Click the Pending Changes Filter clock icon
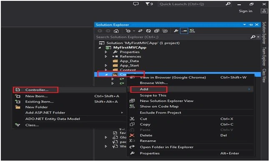 (128, 31)
